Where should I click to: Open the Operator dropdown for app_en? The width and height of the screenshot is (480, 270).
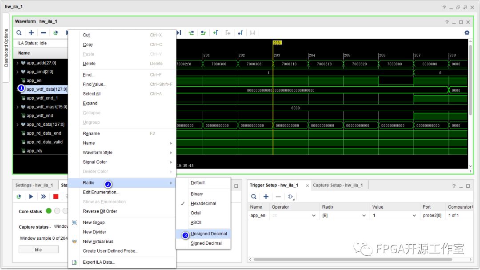[312, 215]
